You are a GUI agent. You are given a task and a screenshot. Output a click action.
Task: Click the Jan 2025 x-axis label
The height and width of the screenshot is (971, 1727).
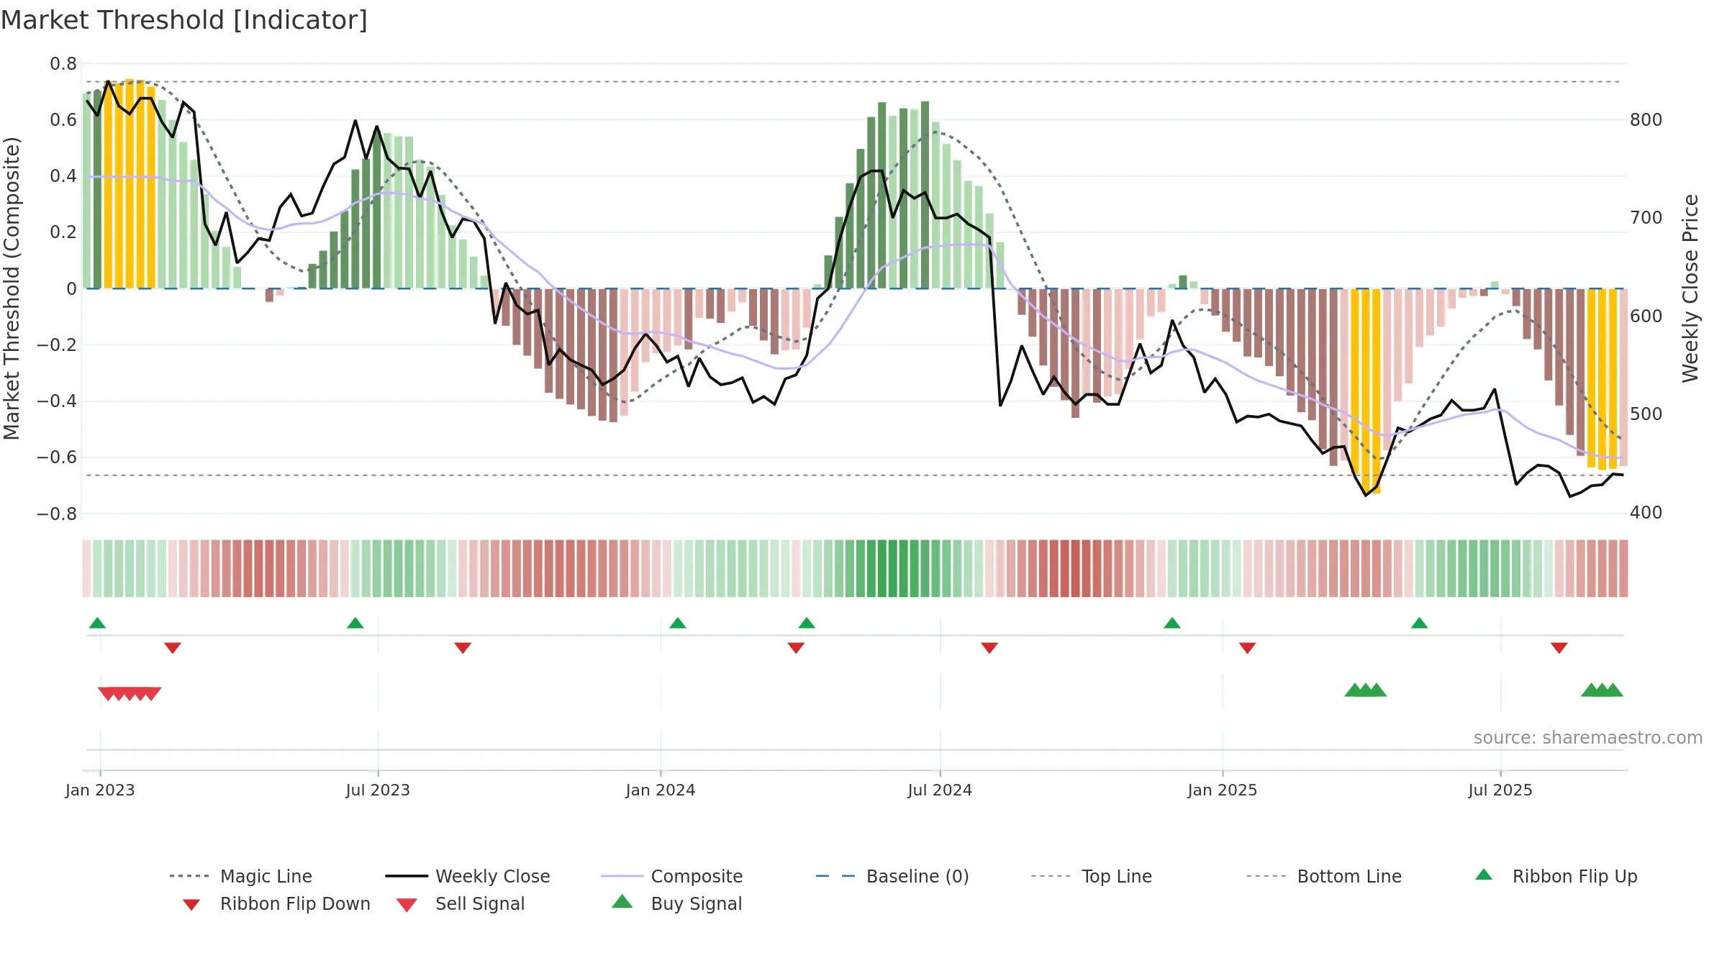point(1223,790)
